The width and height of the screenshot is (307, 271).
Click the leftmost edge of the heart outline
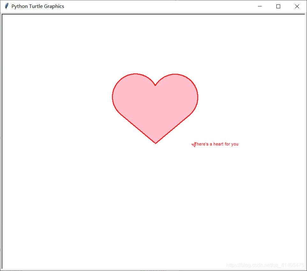pos(112,96)
